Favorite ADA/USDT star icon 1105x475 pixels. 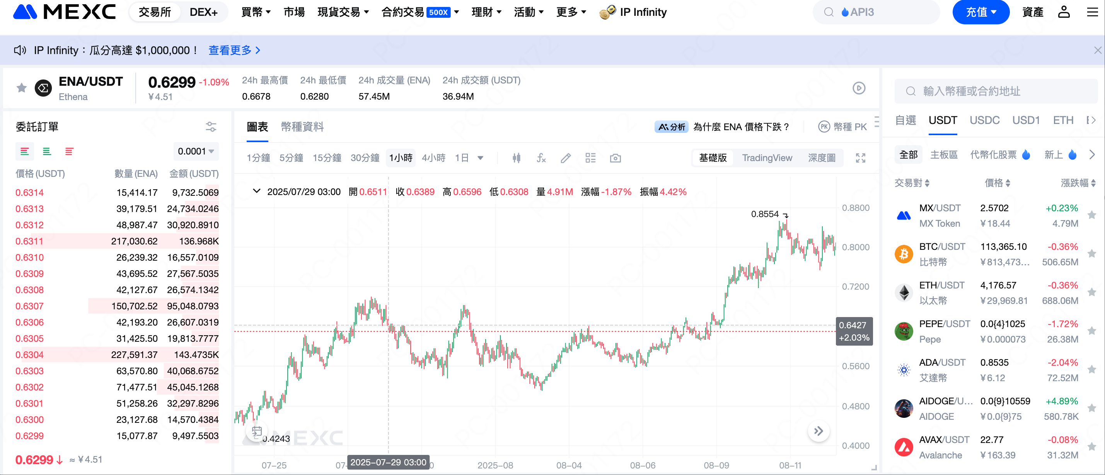point(1092,369)
